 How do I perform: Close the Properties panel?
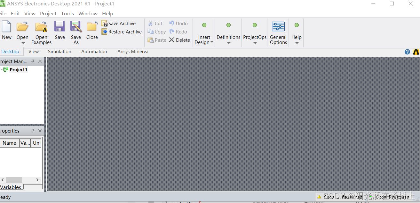pyautogui.click(x=40, y=131)
